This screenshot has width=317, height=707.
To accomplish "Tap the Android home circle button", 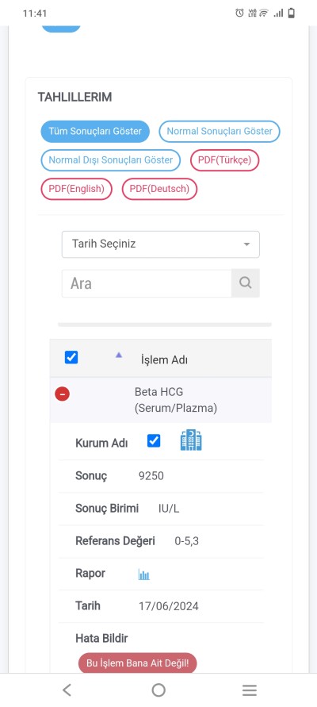I will [x=158, y=690].
